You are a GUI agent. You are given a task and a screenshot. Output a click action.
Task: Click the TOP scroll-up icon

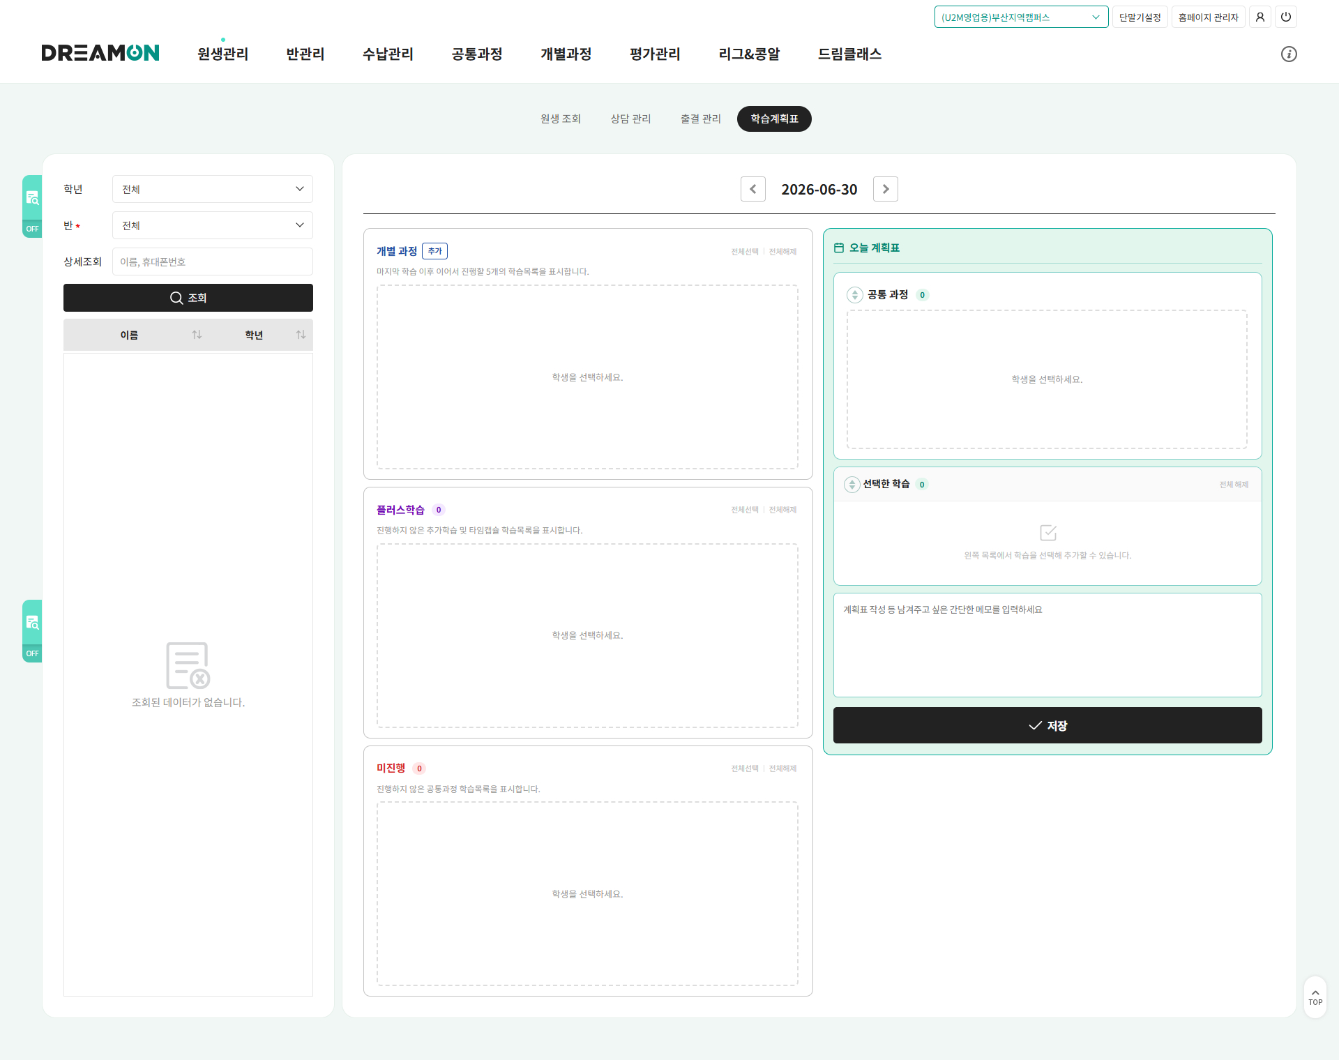pyautogui.click(x=1315, y=997)
